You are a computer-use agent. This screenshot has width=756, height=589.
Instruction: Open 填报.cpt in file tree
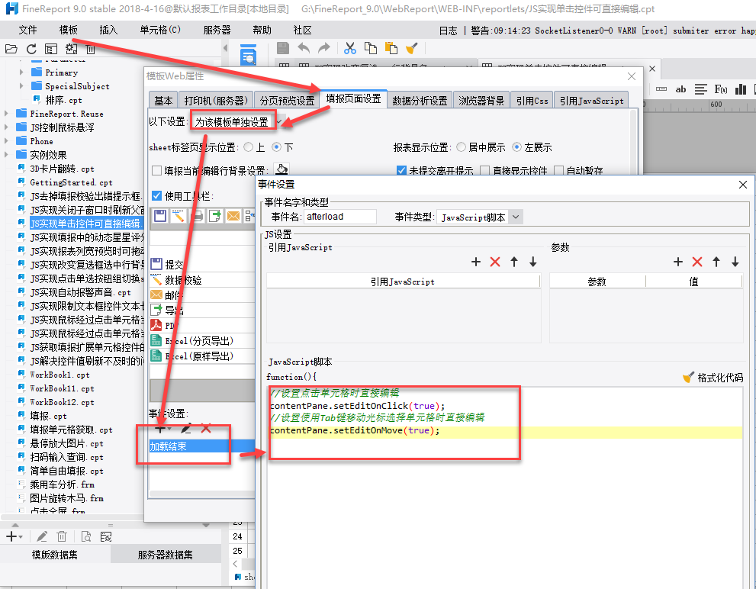48,416
